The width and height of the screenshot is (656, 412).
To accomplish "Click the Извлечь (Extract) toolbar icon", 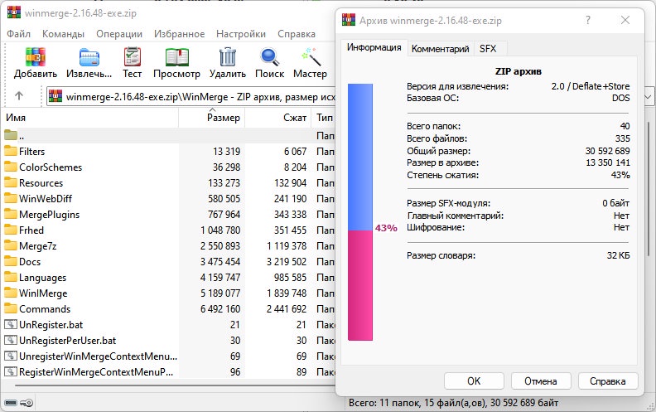I will click(89, 57).
